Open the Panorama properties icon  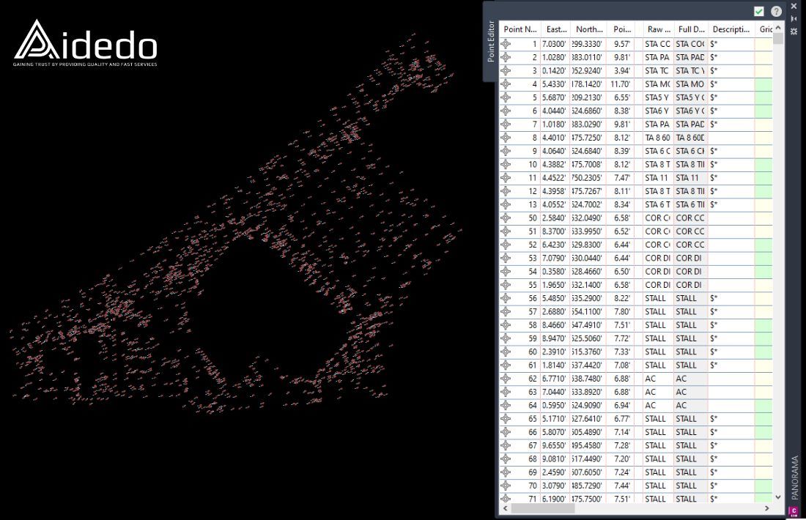pyautogui.click(x=794, y=31)
